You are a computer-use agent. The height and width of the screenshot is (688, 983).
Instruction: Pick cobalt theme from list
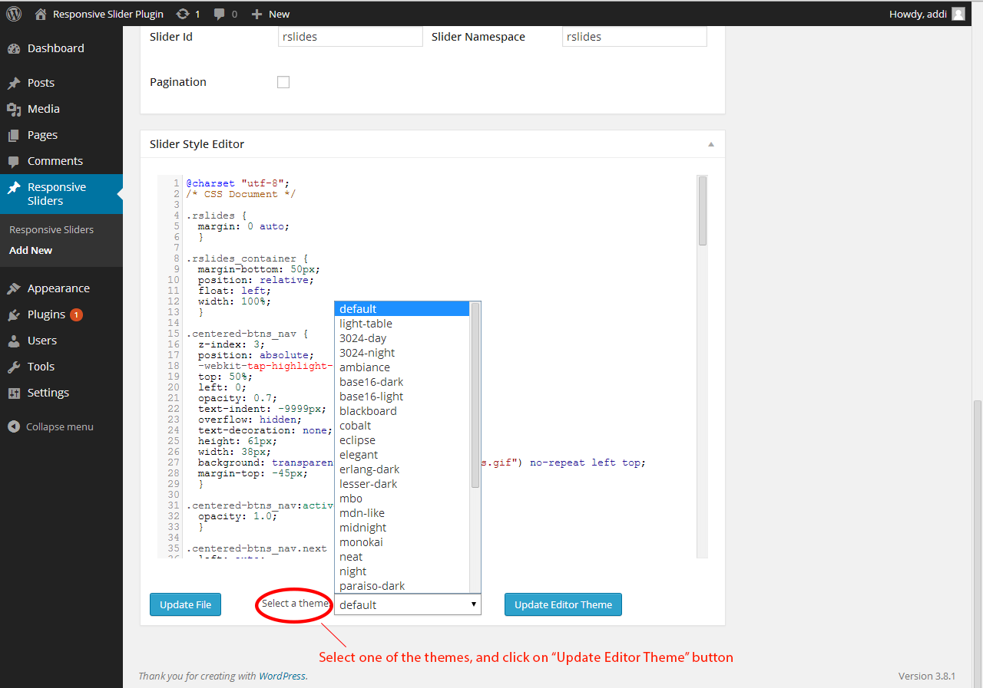402,426
